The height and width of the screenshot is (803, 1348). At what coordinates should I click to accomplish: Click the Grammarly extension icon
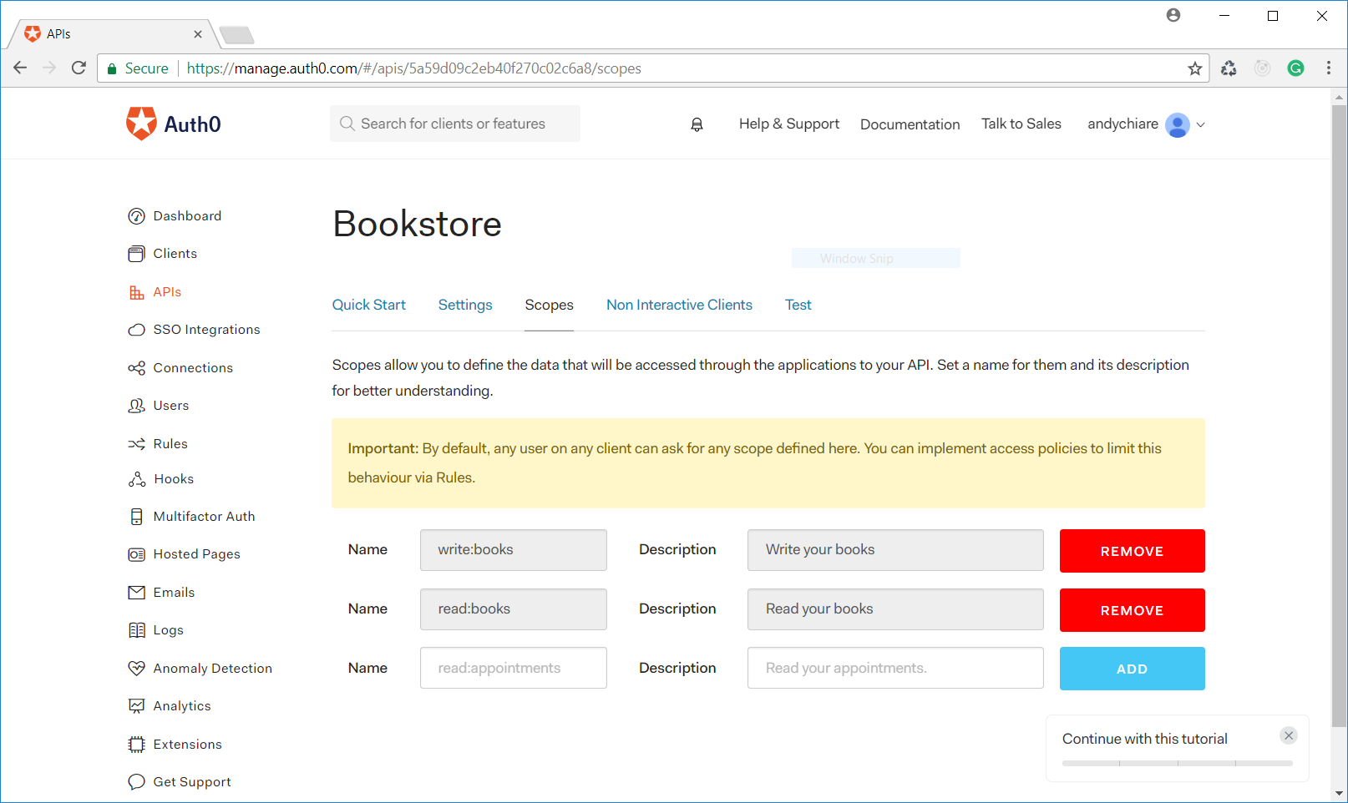1295,68
